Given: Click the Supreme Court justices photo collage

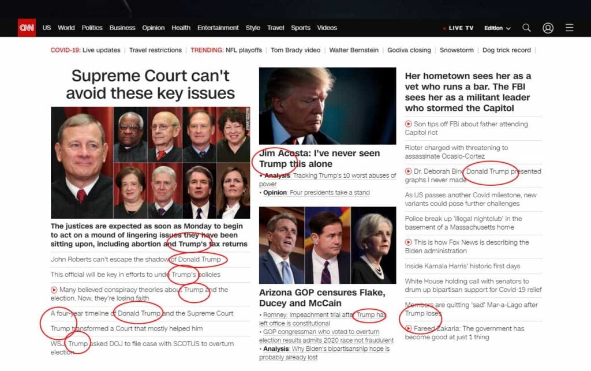Looking at the screenshot, I should 151,163.
